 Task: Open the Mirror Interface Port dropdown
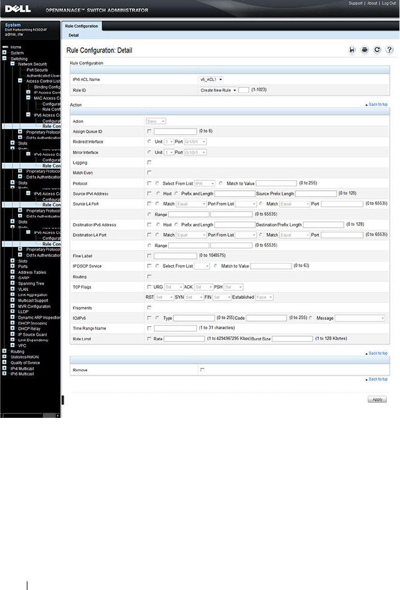tap(196, 152)
